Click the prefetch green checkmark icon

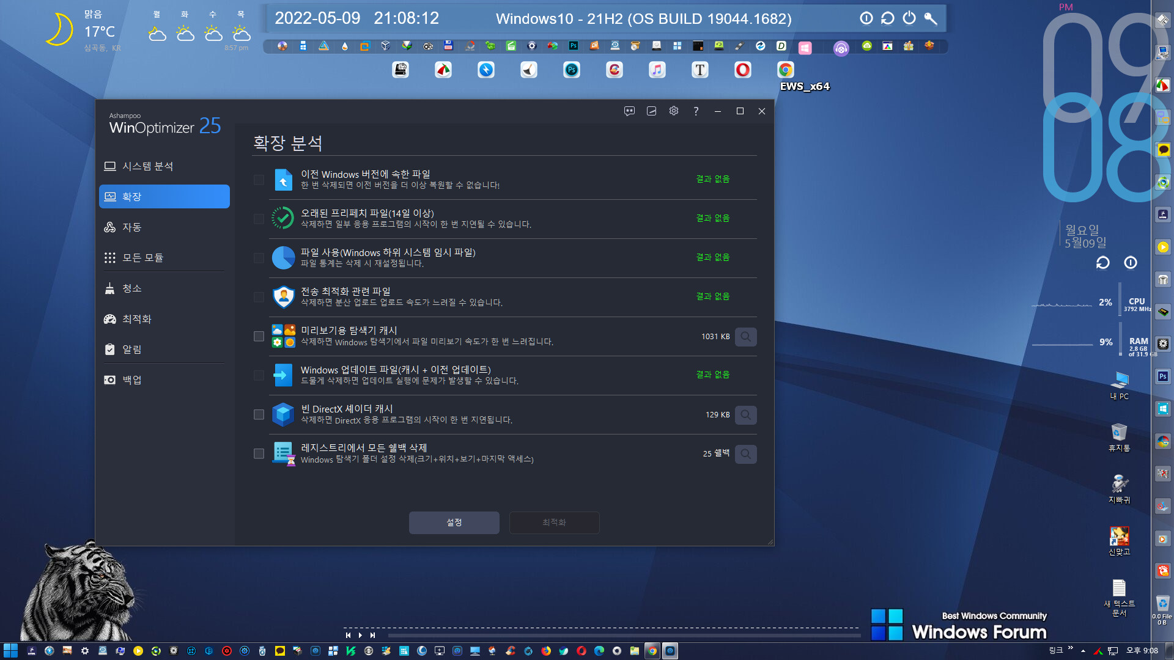pos(283,218)
